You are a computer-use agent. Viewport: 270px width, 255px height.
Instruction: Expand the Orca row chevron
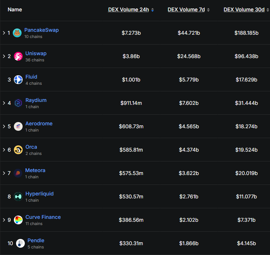[4, 150]
